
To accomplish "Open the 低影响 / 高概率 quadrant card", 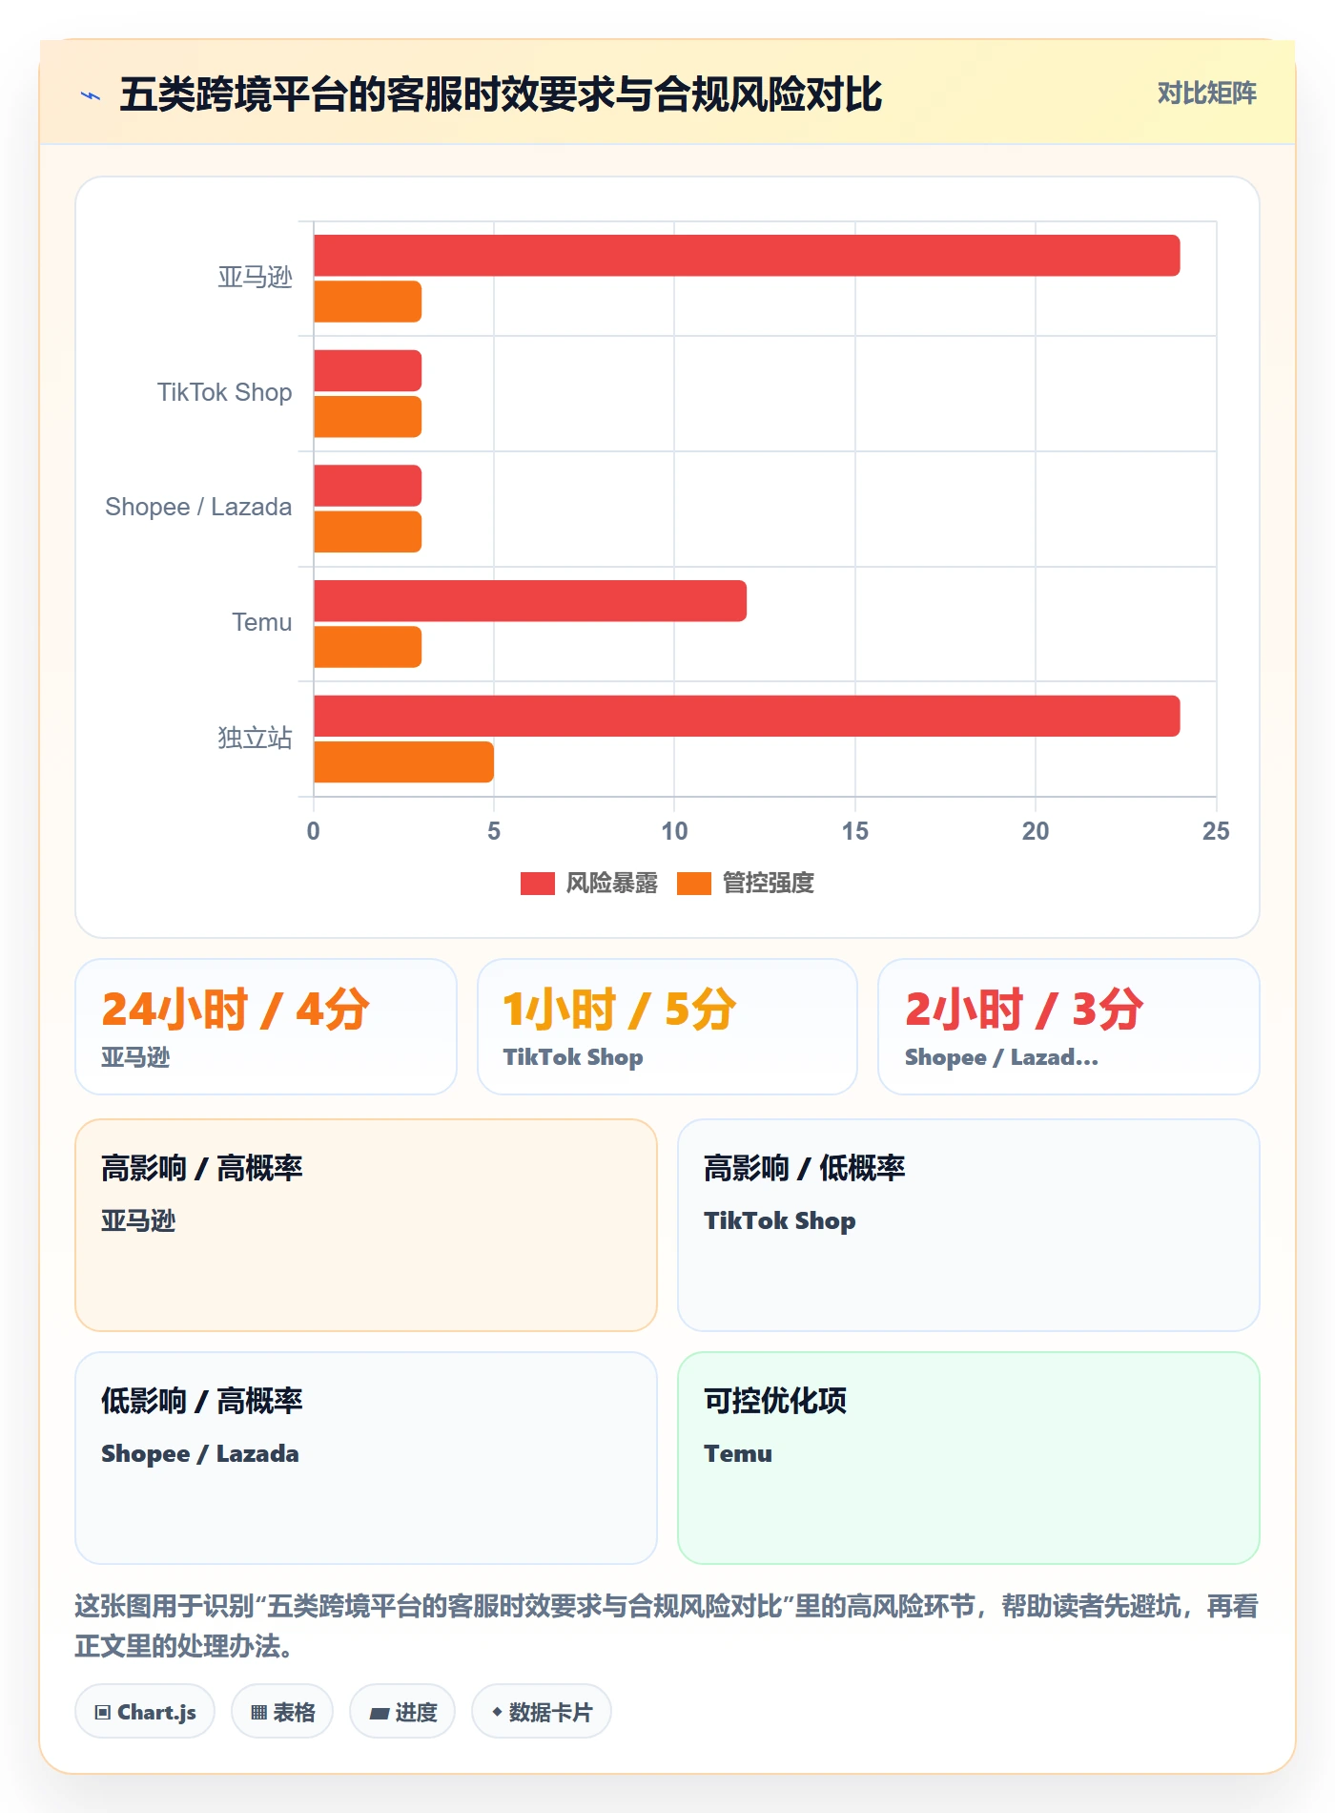I will click(366, 1458).
